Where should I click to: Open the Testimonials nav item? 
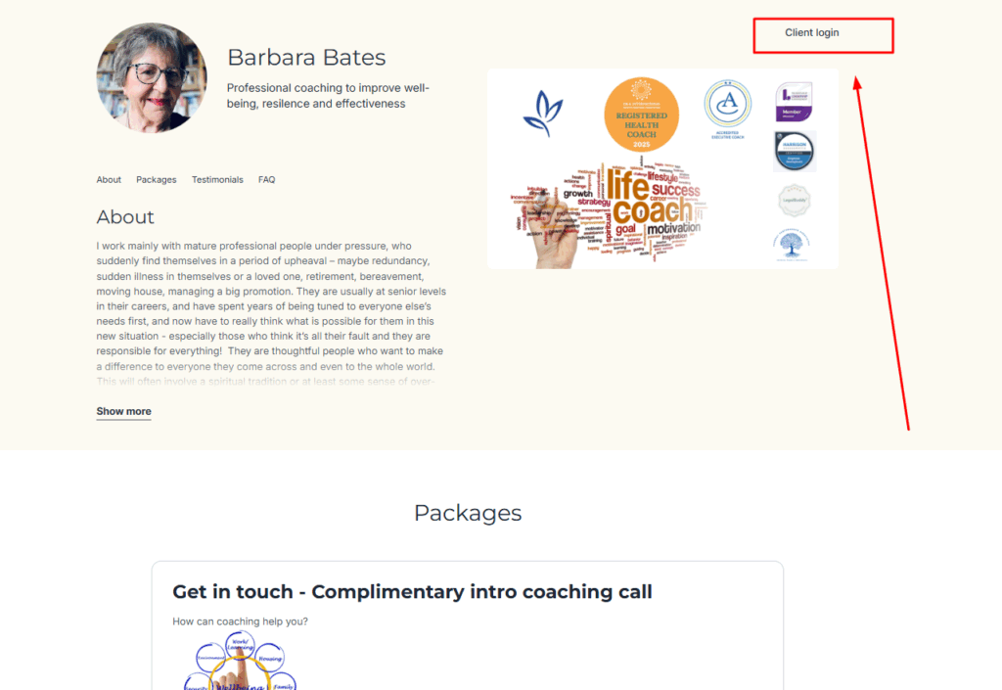click(217, 179)
